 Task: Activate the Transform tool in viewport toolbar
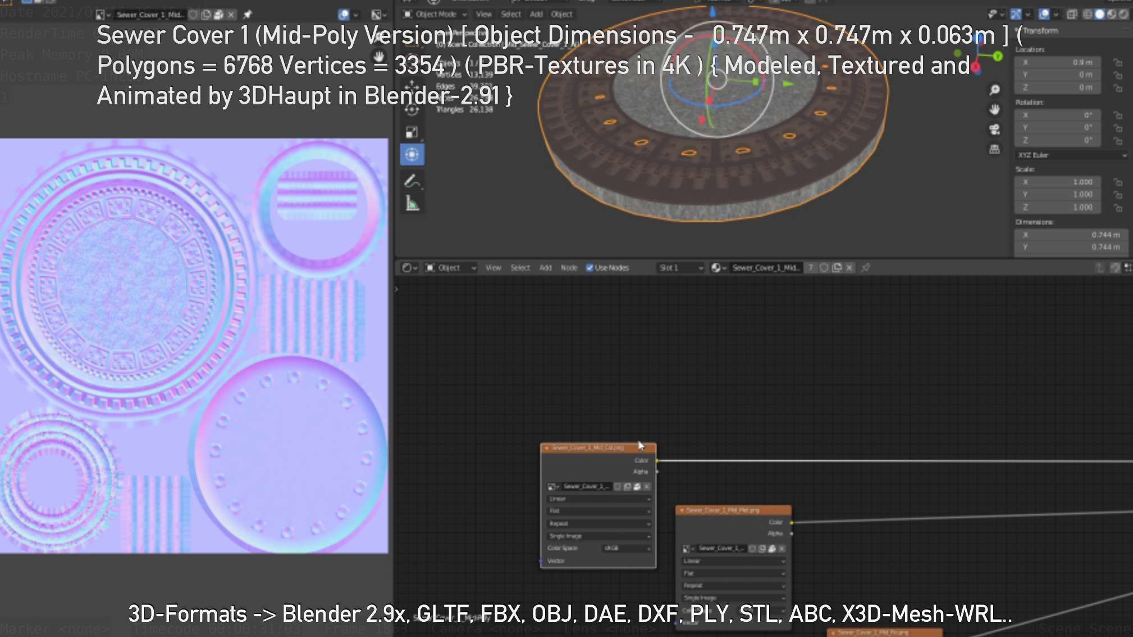coord(412,155)
